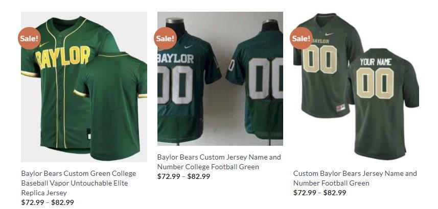Click the right football jersey price range

point(319,193)
